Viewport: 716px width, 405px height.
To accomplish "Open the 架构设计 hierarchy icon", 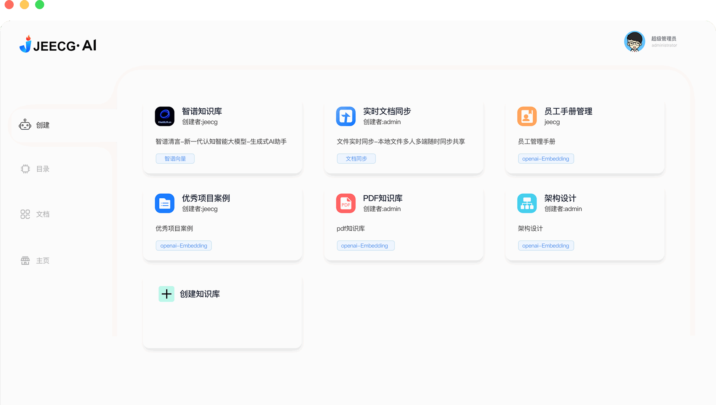I will click(527, 203).
